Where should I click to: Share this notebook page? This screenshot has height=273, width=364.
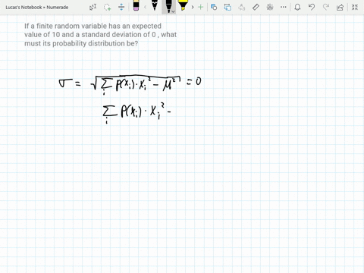coord(340,7)
